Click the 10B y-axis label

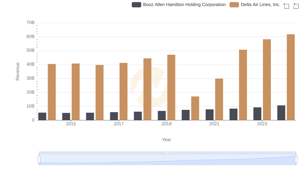point(31,106)
